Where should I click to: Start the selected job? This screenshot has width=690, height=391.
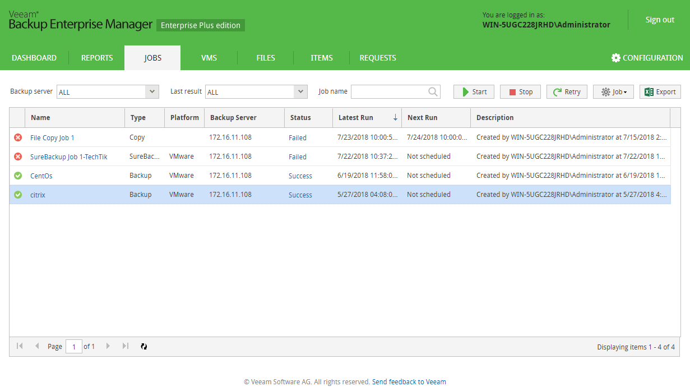[x=474, y=92]
